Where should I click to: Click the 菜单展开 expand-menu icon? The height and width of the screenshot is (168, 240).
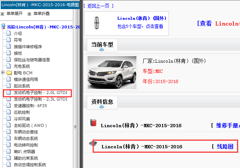click(x=2, y=14)
